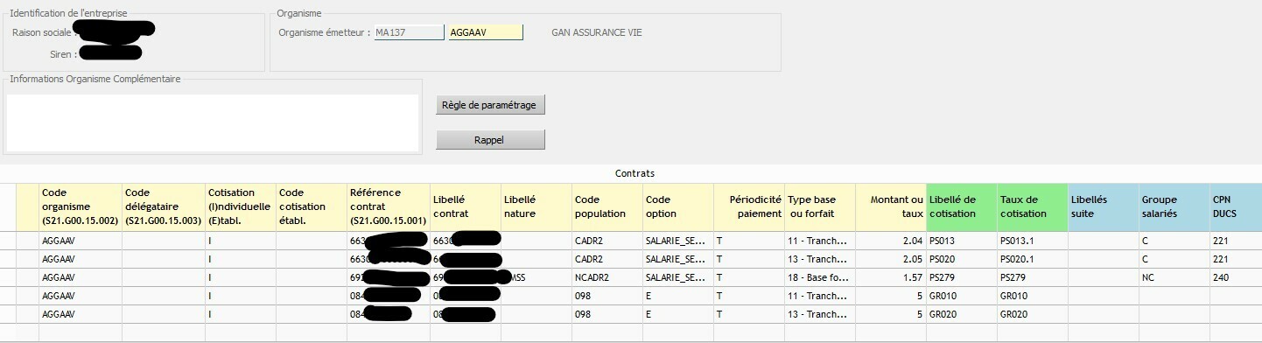This screenshot has width=1262, height=343.
Task: Click the MA137 organisme code field
Action: click(x=409, y=32)
